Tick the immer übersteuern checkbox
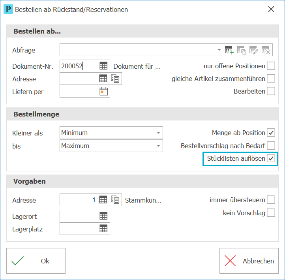The height and width of the screenshot is (280, 285). tap(271, 200)
